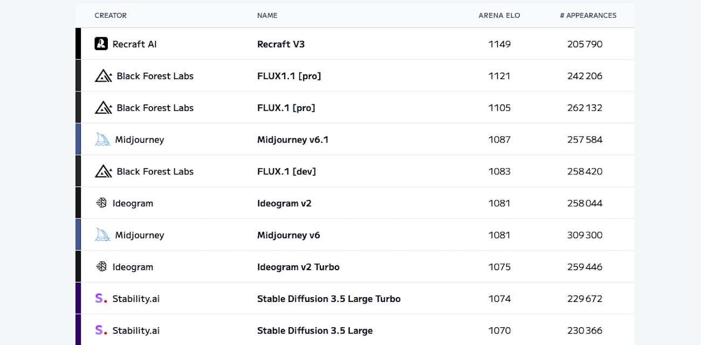Click the purple color bar of Stable Diffusion 3.5 Large row
The height and width of the screenshot is (345, 701).
coord(78,330)
